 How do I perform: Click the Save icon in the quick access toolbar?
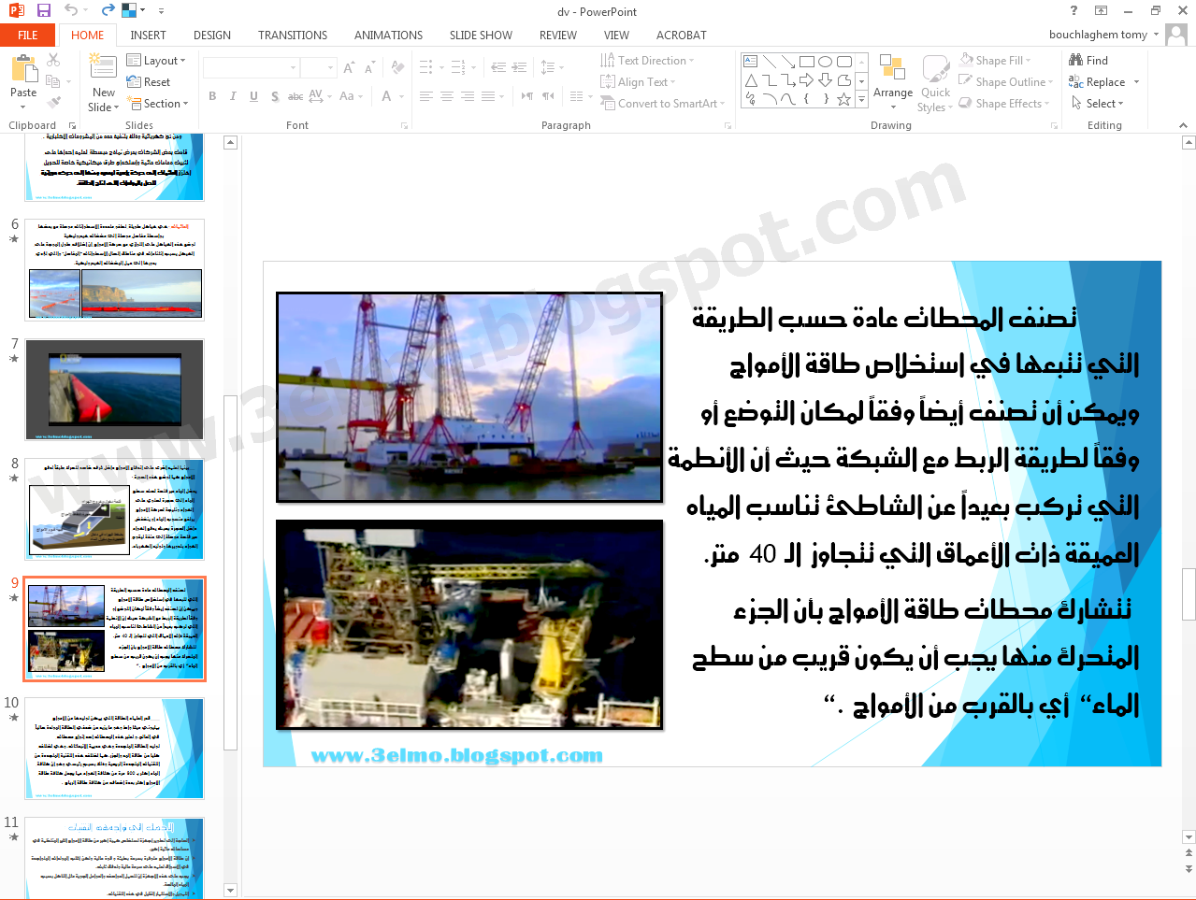pos(43,10)
